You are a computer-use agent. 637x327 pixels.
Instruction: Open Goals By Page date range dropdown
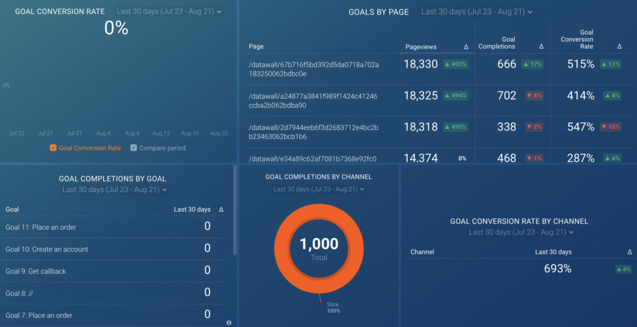[x=476, y=11]
